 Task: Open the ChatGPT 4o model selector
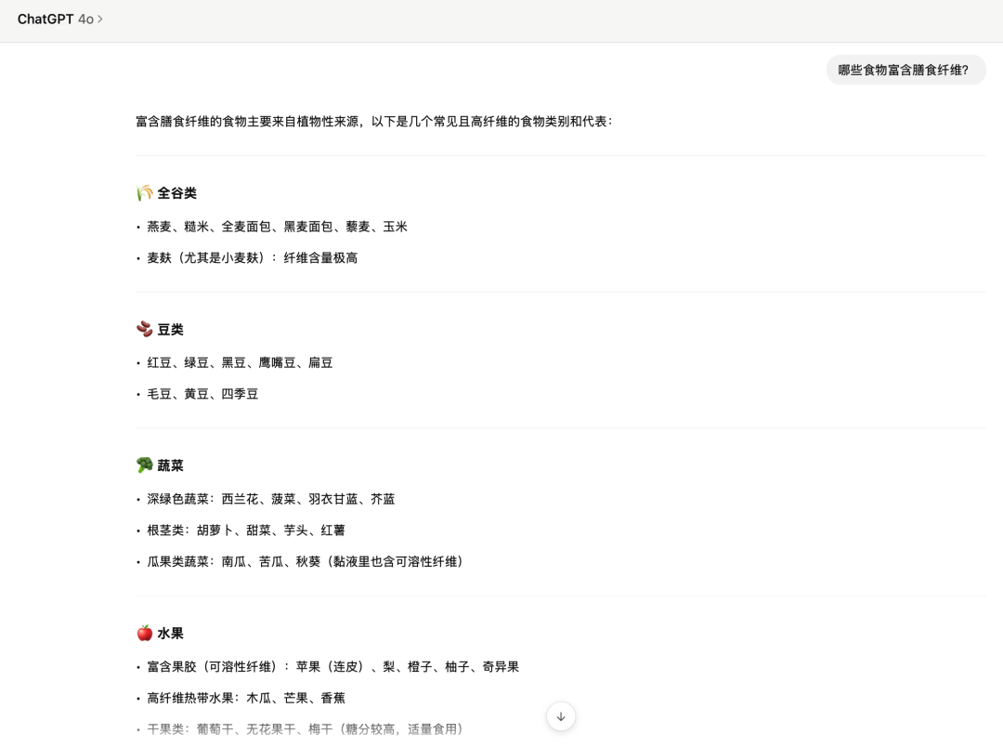coord(59,19)
